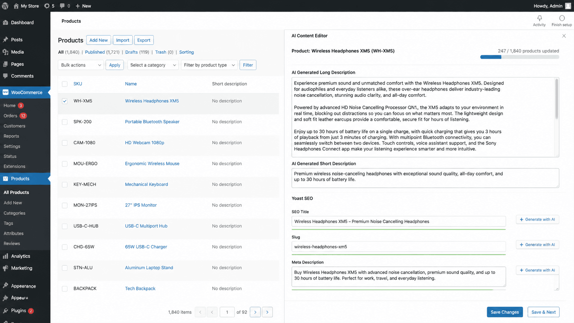Click the Sorting link

point(186,52)
